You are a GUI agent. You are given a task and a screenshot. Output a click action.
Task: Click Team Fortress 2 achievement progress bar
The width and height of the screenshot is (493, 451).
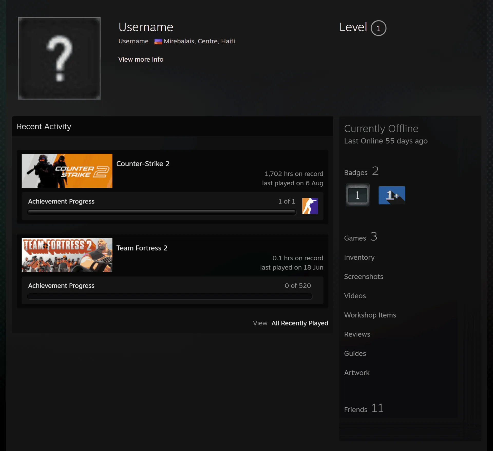coord(170,296)
